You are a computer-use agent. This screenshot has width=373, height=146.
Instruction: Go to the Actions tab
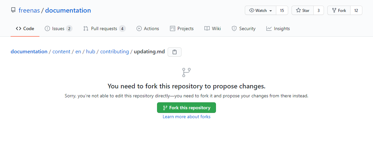click(148, 28)
